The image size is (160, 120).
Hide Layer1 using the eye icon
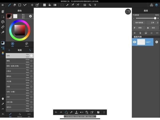134,42
